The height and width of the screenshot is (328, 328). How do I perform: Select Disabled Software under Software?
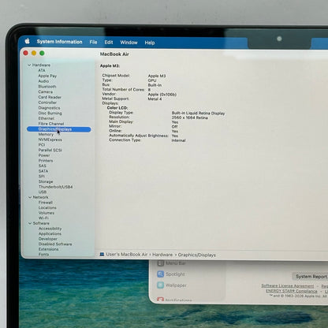click(55, 244)
